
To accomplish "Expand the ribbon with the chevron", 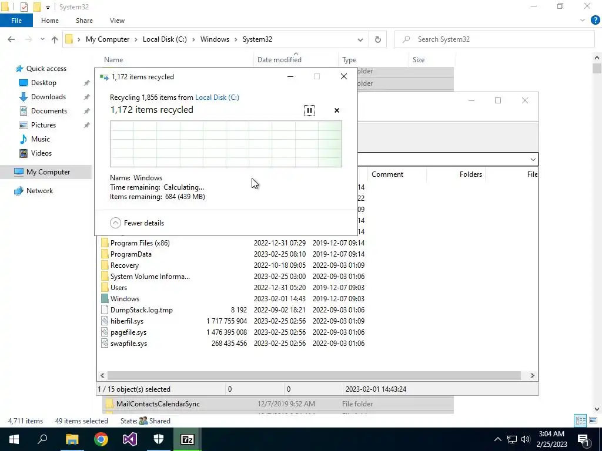I will pos(583,21).
